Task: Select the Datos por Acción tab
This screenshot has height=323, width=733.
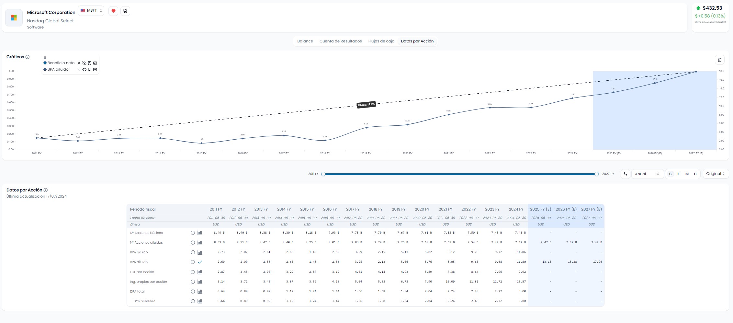Action: 417,41
